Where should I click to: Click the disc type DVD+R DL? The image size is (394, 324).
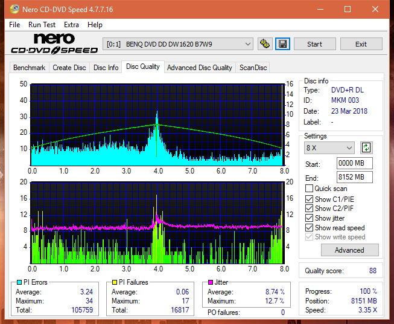tap(348, 90)
